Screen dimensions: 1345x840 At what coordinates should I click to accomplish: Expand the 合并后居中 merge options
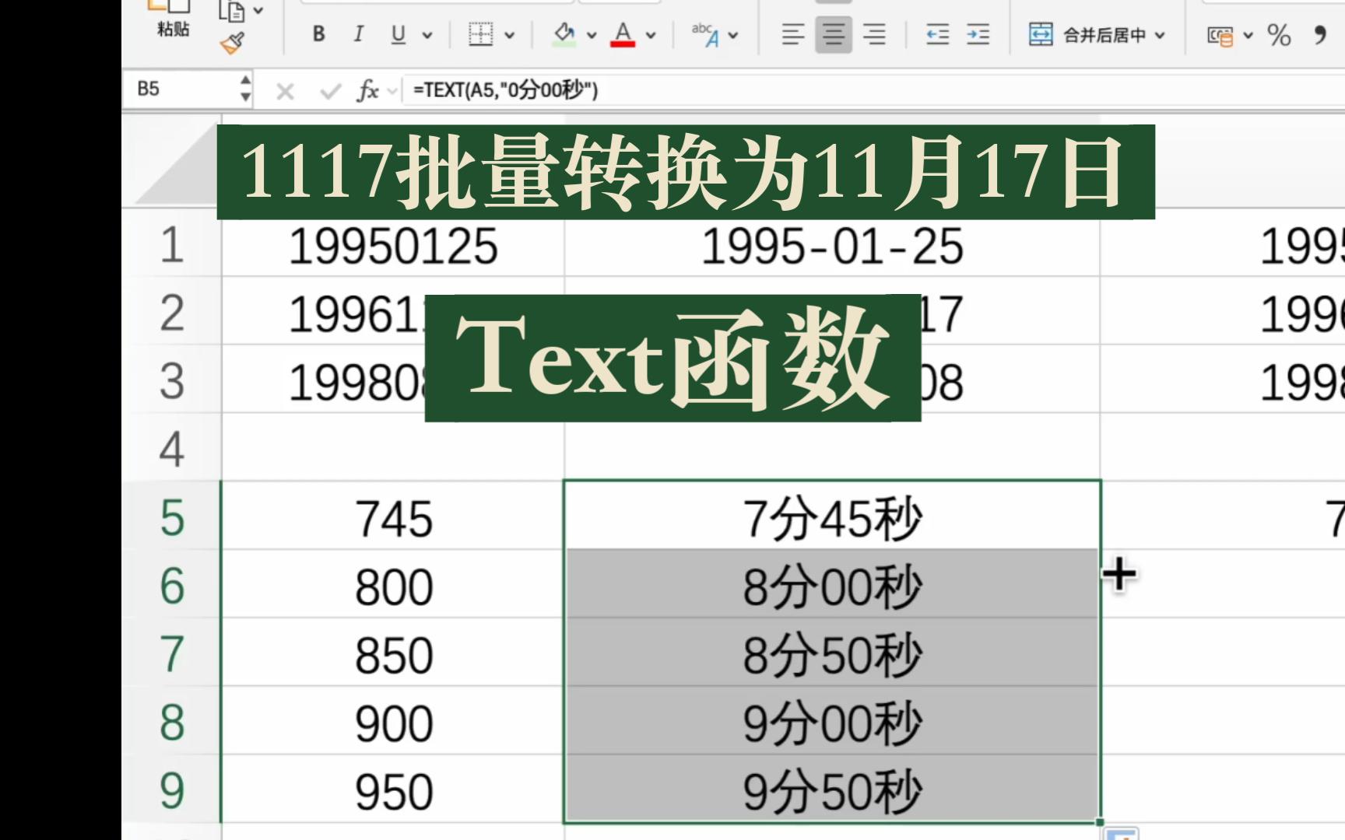[x=1159, y=34]
